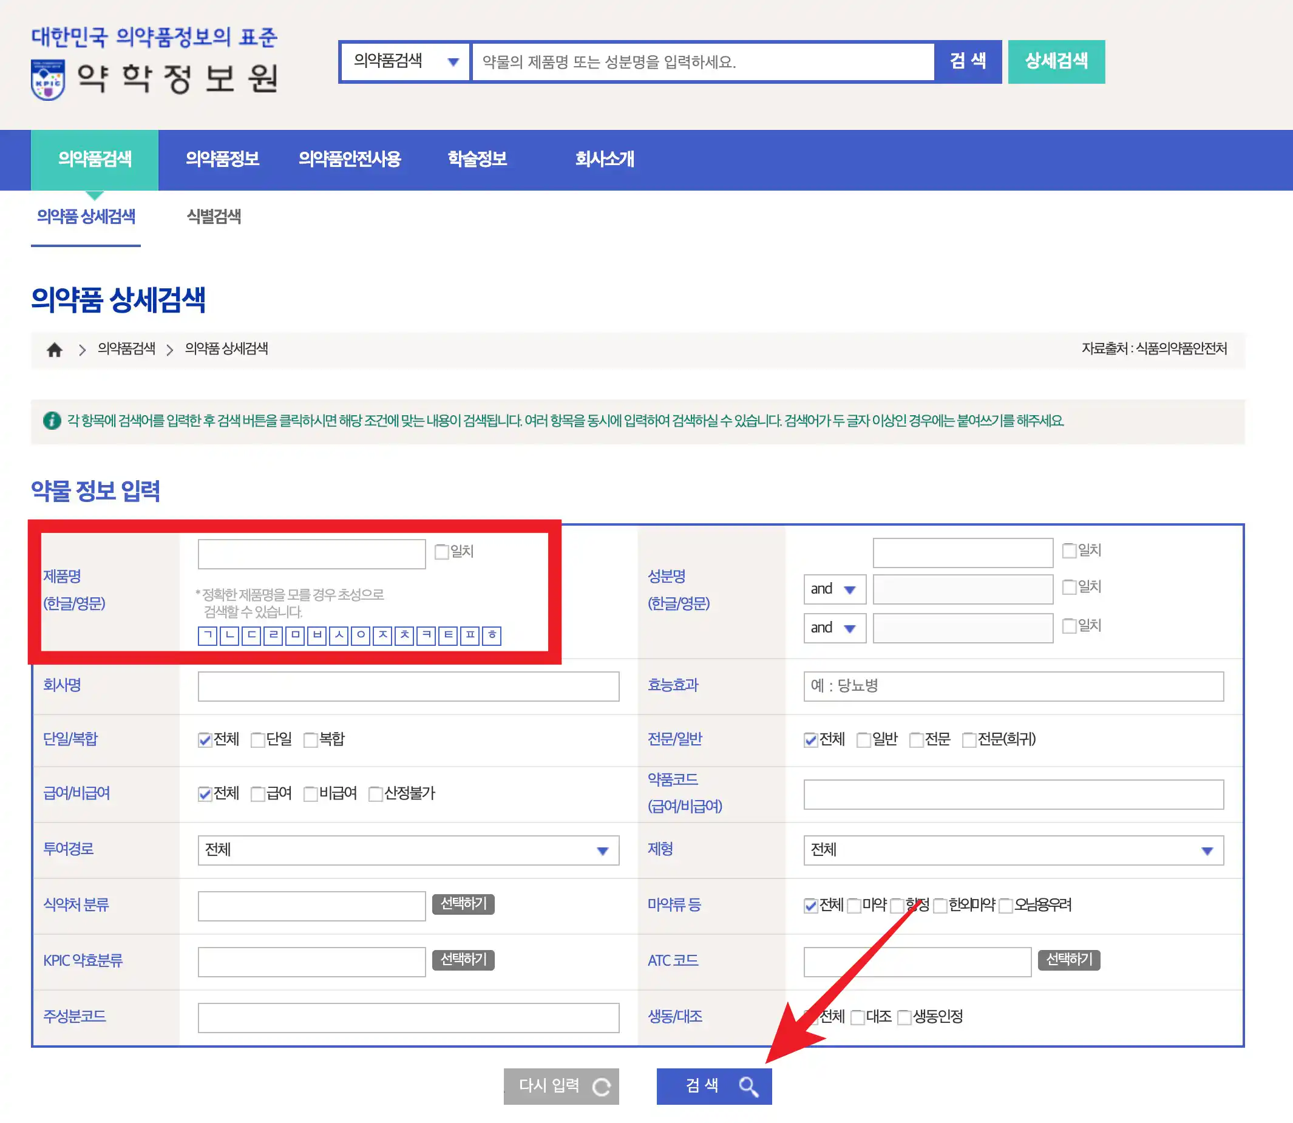Click the magnifier icon on the 검색 button
Screen dimensions: 1293x1123
[748, 1086]
